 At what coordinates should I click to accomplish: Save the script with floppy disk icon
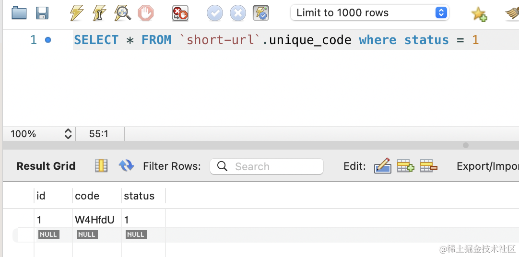point(43,13)
